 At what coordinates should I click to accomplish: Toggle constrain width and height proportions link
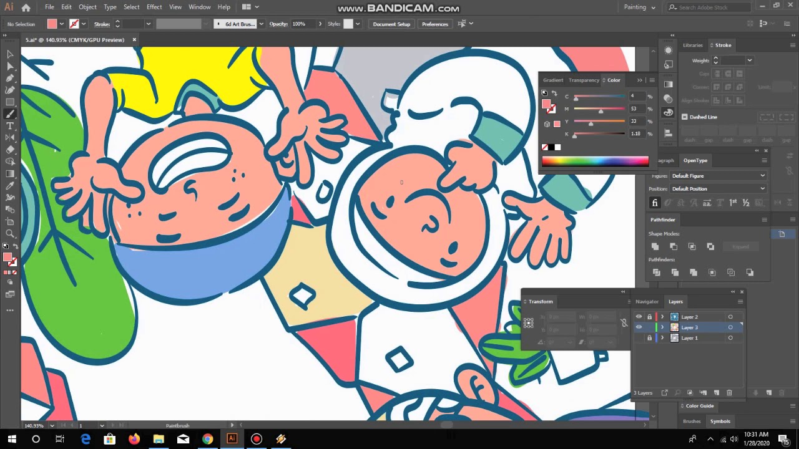(624, 322)
